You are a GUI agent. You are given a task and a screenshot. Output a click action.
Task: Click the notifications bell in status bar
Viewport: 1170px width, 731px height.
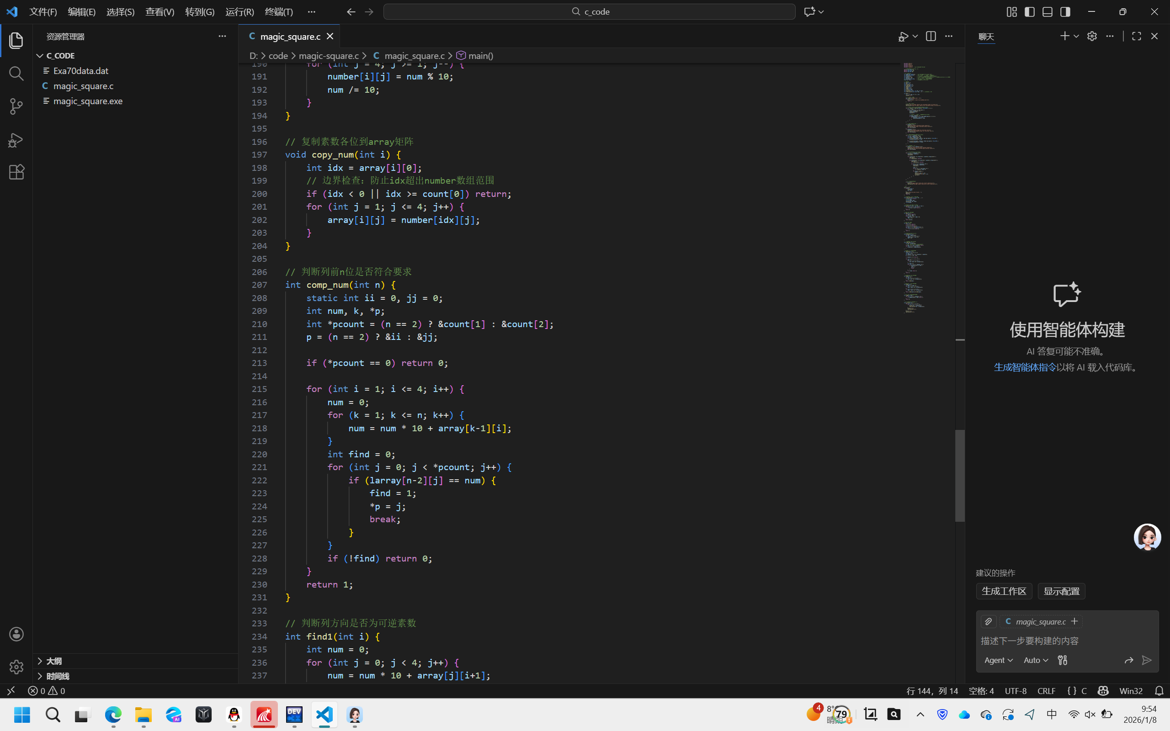click(1159, 691)
